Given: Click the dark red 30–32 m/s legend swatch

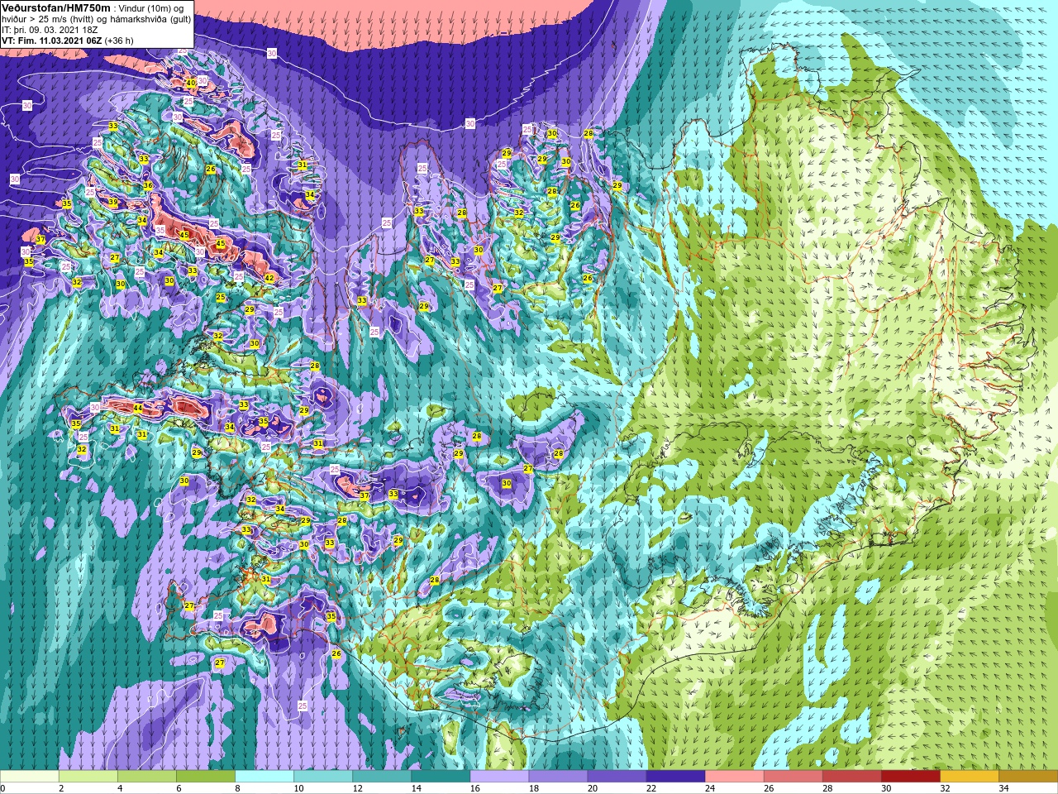Looking at the screenshot, I should [910, 777].
